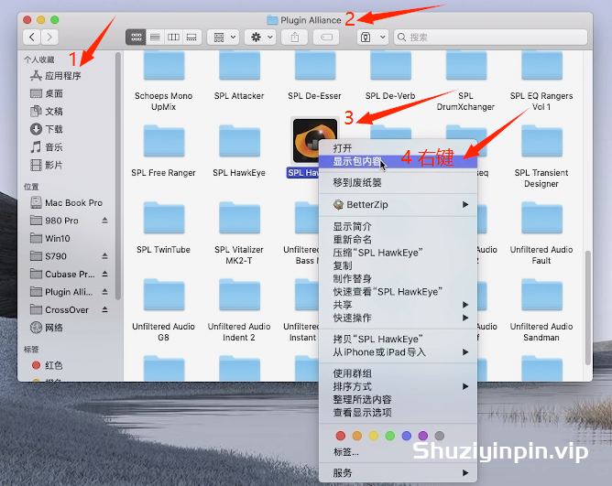Go forward with the Finder forward arrow
The image size is (612, 486).
(x=49, y=37)
